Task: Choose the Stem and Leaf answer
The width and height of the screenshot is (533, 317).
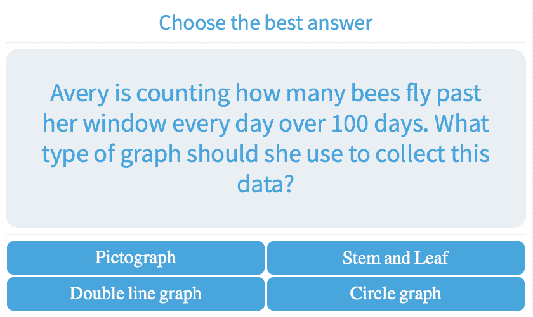Action: (395, 258)
